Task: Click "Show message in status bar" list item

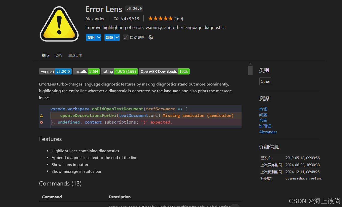Action: tap(76, 171)
